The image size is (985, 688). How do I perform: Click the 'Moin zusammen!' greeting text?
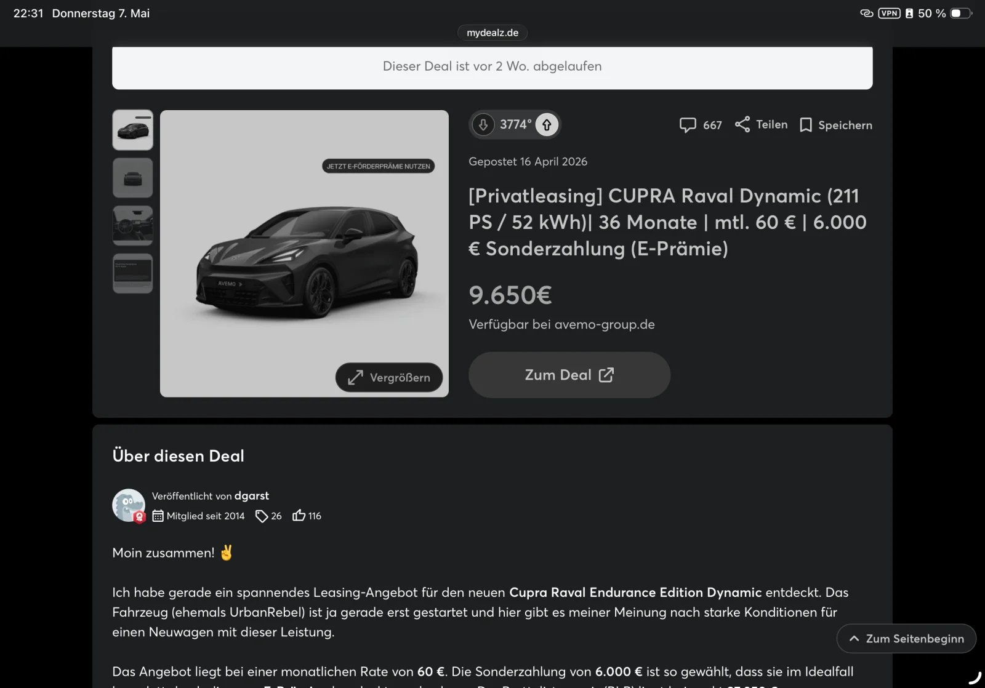[x=163, y=553]
